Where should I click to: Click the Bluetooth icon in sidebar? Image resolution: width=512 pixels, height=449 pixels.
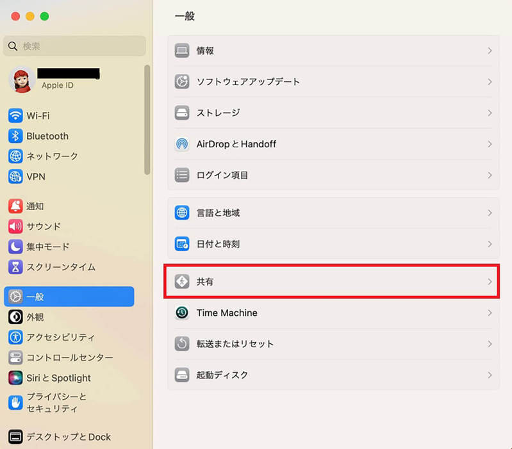[x=15, y=136]
